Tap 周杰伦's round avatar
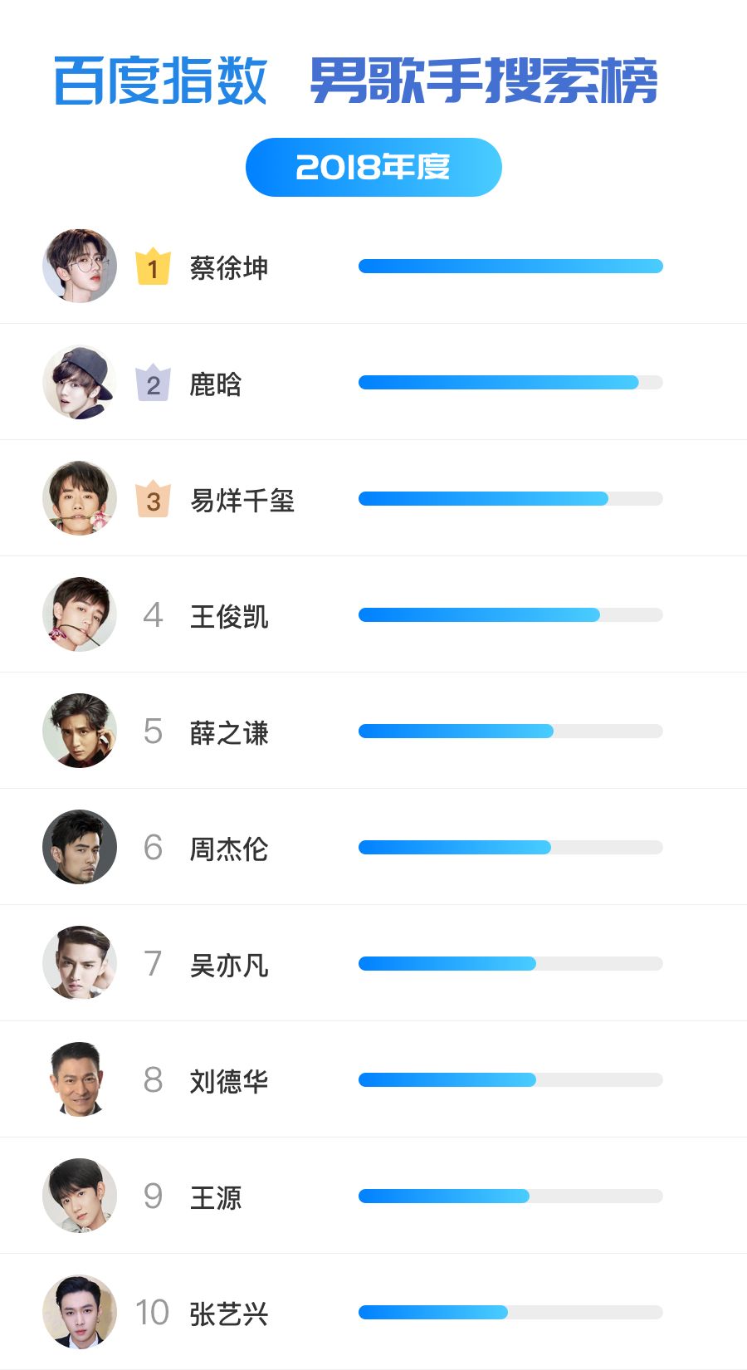 click(x=80, y=847)
